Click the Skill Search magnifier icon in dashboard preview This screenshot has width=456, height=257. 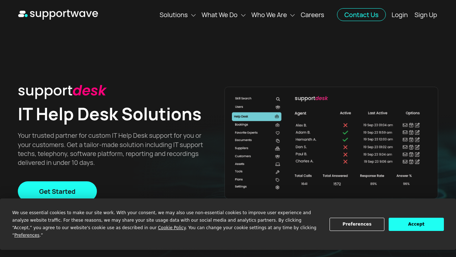(x=278, y=99)
